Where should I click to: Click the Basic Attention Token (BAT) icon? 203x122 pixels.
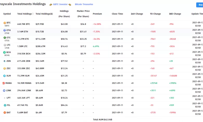4,113
